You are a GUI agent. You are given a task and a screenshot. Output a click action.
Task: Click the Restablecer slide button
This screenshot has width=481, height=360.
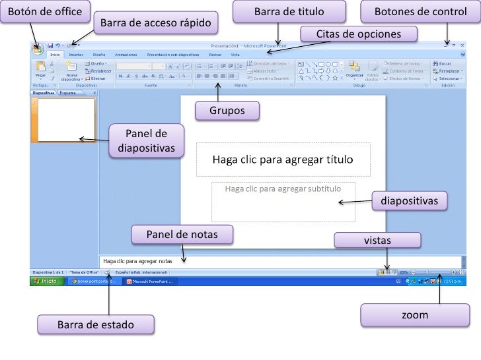point(98,71)
